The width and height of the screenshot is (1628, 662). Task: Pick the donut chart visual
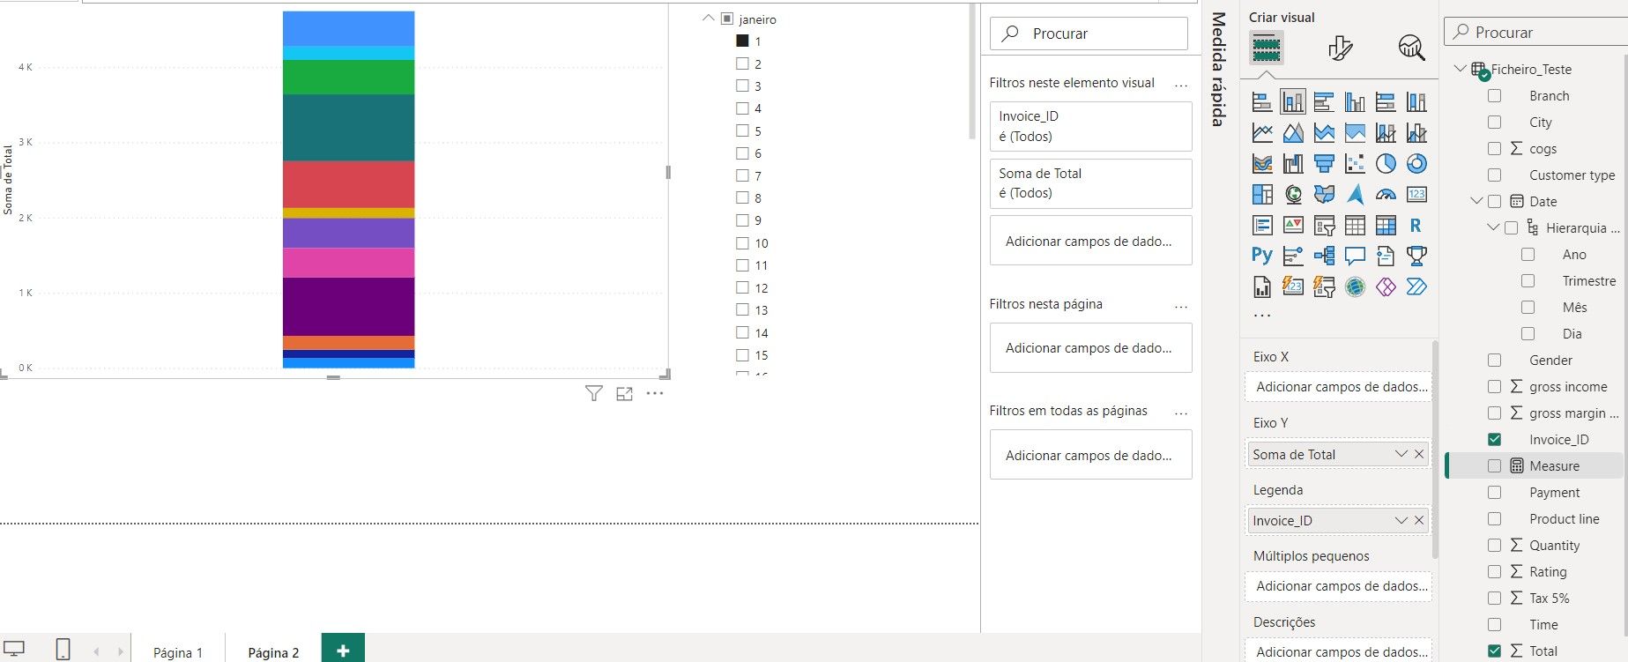point(1416,164)
